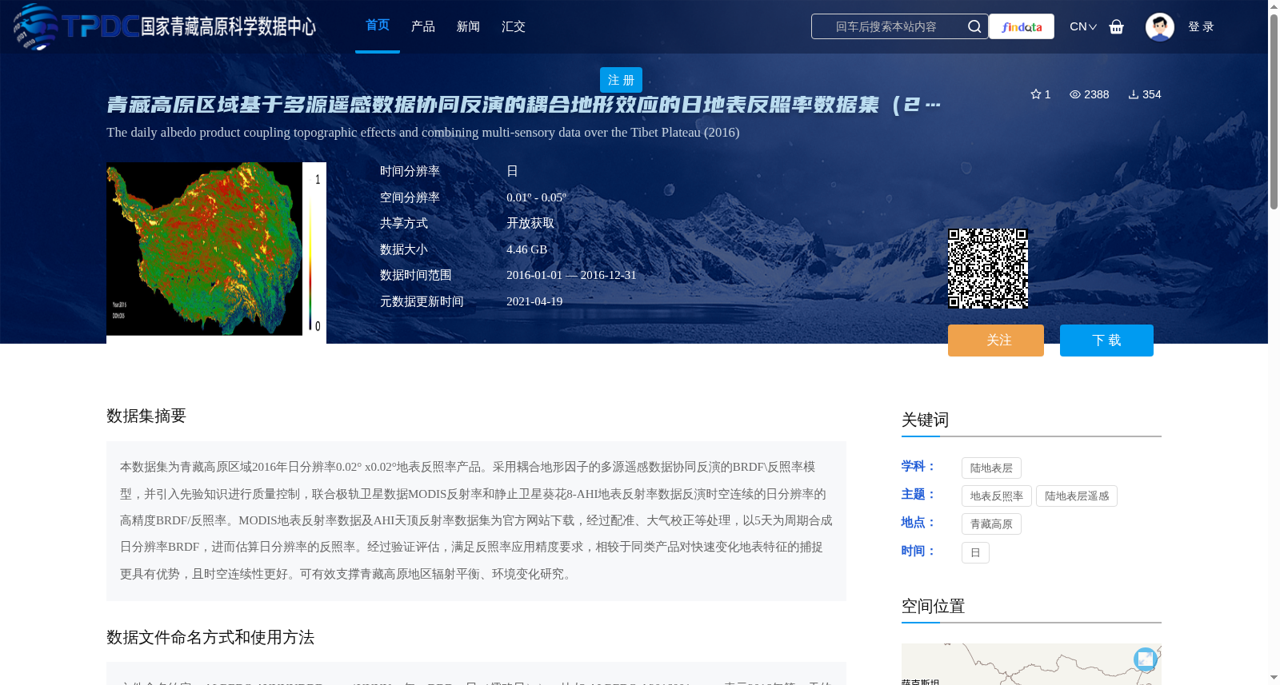Click the search magnifier icon

(974, 26)
